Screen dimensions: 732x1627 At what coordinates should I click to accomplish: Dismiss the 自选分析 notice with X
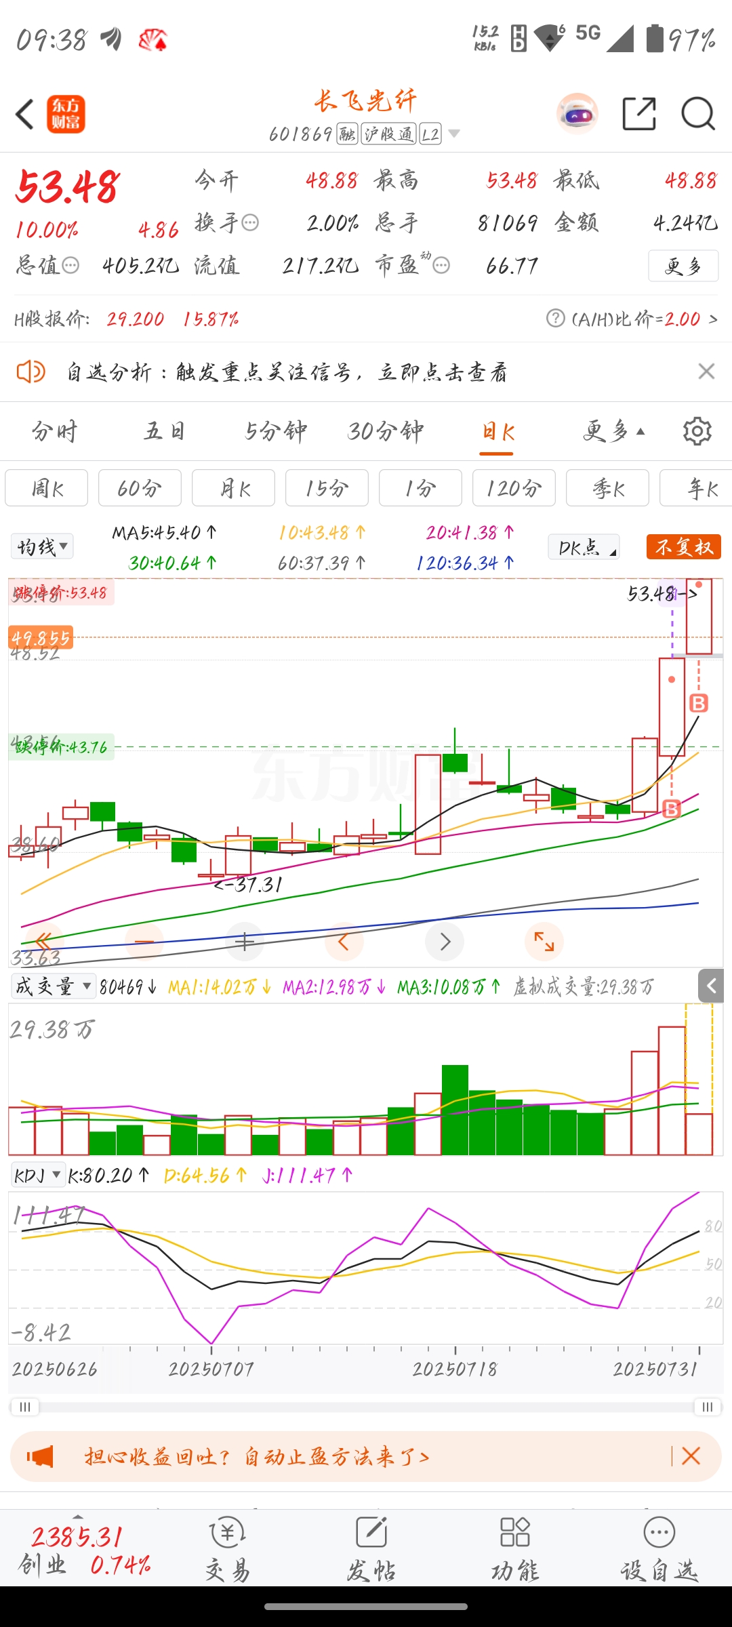tap(706, 371)
